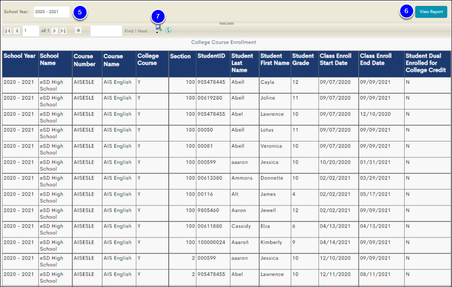
Task: Jump to the last report page
Action: click(x=63, y=31)
